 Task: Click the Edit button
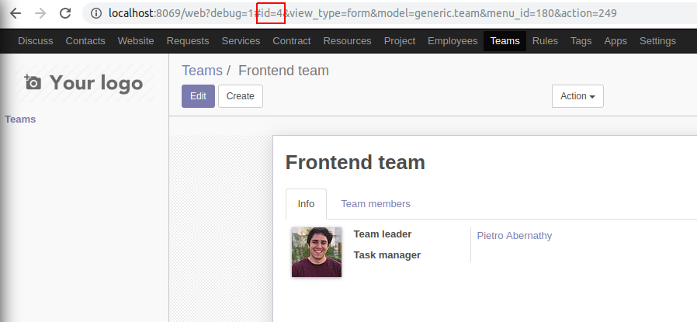click(x=198, y=96)
